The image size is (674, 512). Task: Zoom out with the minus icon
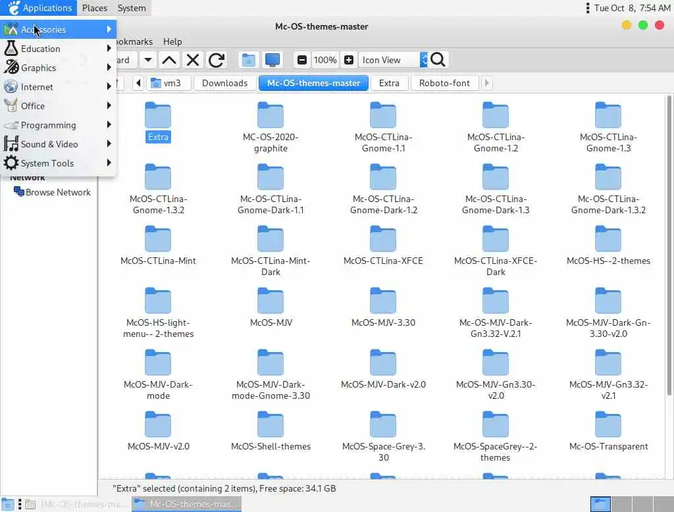[301, 60]
